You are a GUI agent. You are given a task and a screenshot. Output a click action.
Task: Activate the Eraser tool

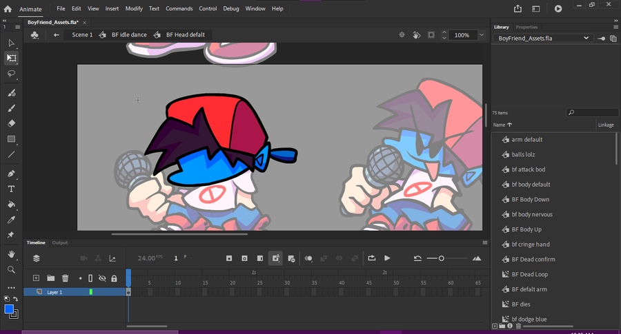pos(11,123)
